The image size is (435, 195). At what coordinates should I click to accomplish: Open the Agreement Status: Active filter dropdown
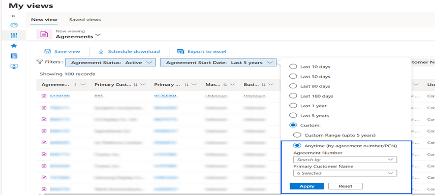110,62
